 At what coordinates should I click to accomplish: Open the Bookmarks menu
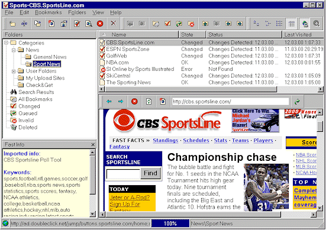pyautogui.click(x=49, y=12)
